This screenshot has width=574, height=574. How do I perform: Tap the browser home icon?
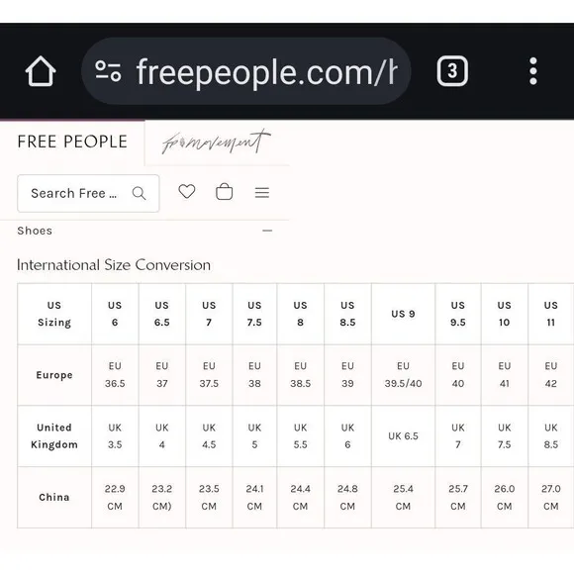point(41,71)
